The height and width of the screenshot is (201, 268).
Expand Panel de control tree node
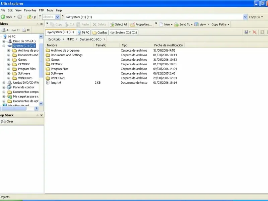(x=4, y=87)
